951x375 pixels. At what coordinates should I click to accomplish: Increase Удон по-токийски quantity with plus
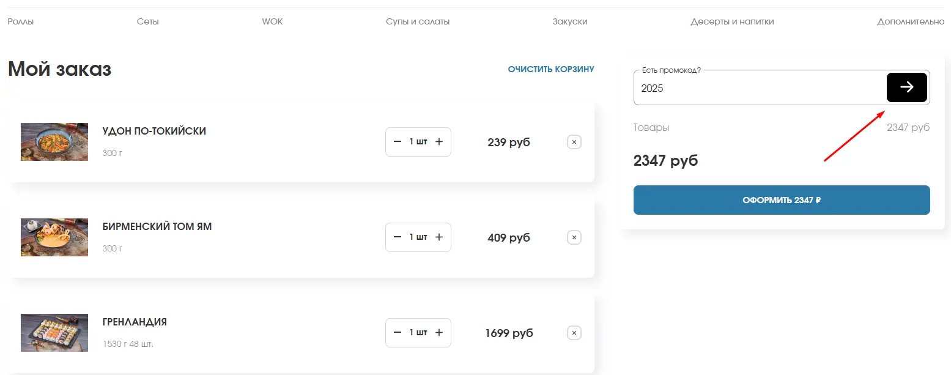438,142
